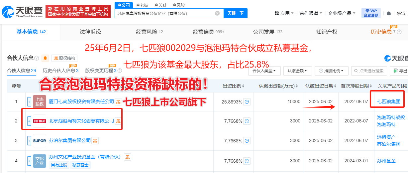
Task: Expand row 4 苏州文化产业 plus button
Action: 29,161
